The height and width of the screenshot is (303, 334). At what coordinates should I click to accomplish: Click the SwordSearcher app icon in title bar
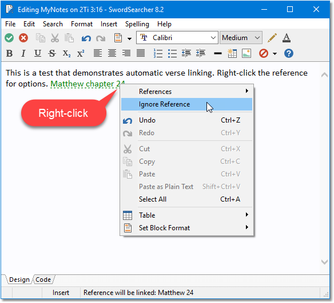coord(9,9)
